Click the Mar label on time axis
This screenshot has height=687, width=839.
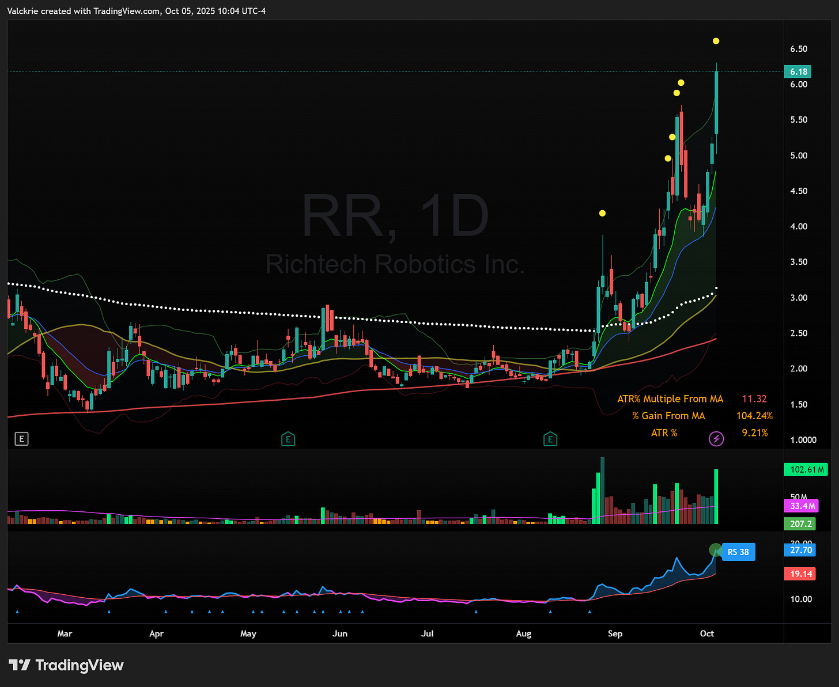tap(65, 633)
